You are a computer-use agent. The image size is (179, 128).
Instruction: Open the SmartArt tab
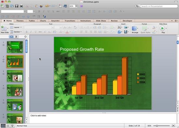55,21
